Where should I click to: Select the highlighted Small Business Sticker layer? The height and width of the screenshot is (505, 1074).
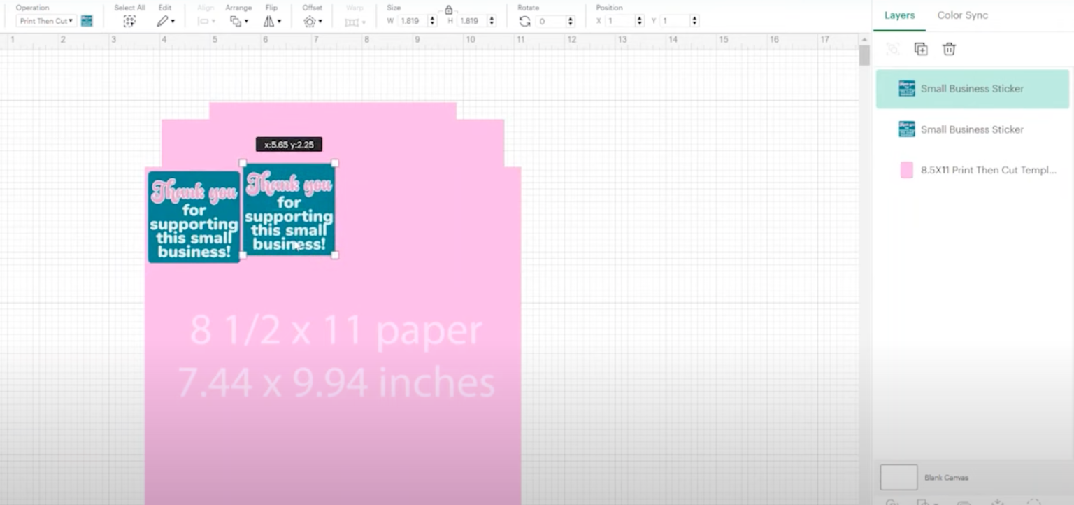[x=971, y=88]
